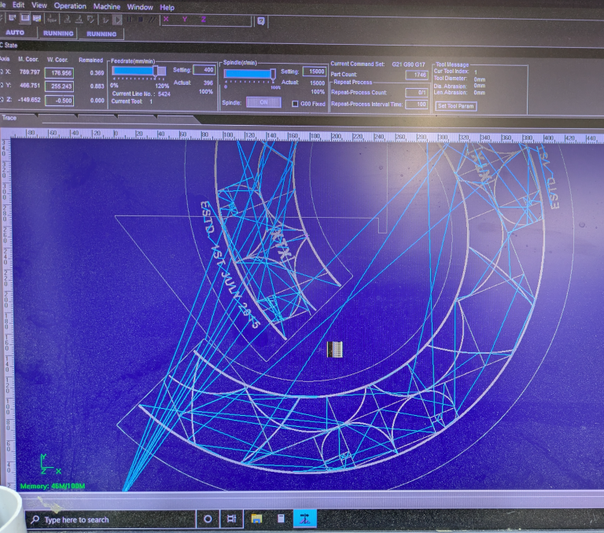
Task: Click the tool position marker in trace view
Action: click(335, 349)
